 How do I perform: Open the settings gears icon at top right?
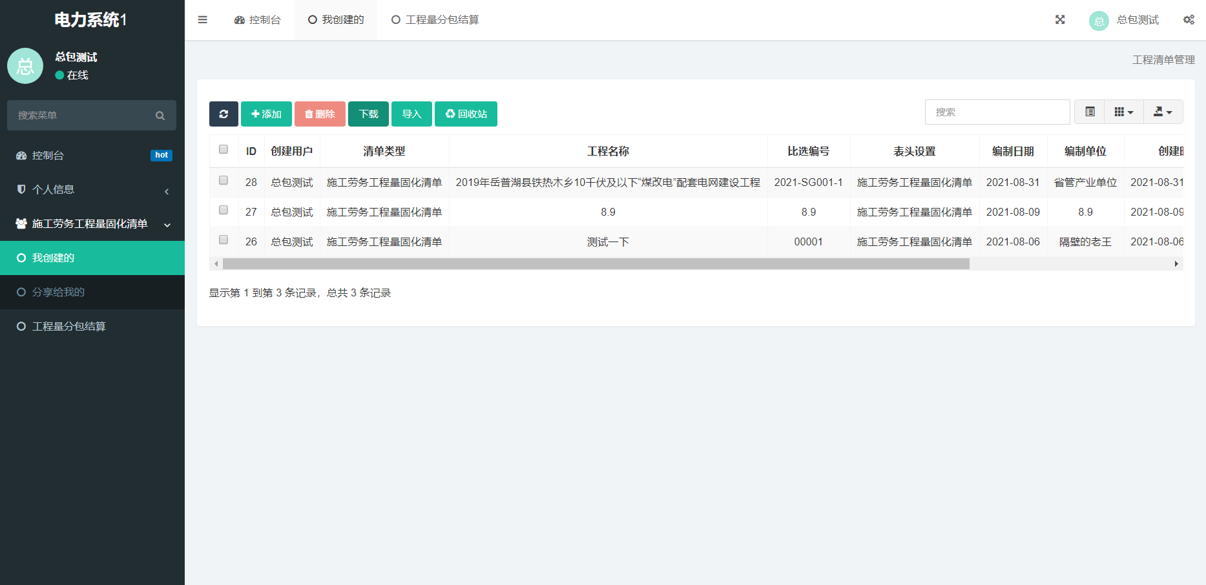point(1189,20)
